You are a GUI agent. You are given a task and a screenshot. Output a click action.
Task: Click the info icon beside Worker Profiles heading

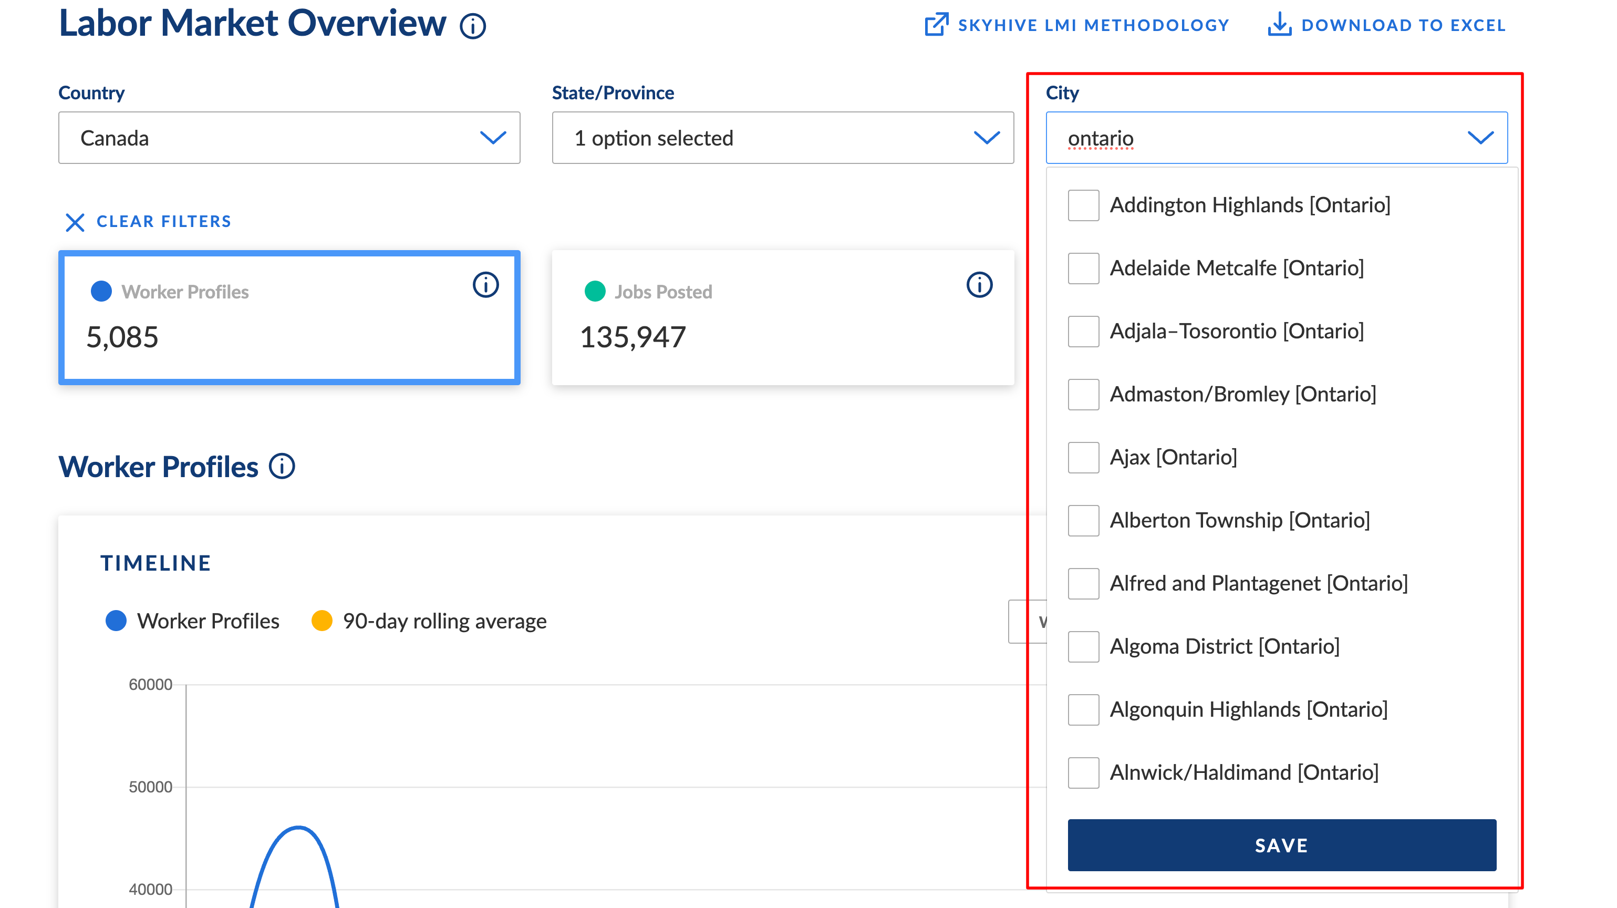[282, 467]
